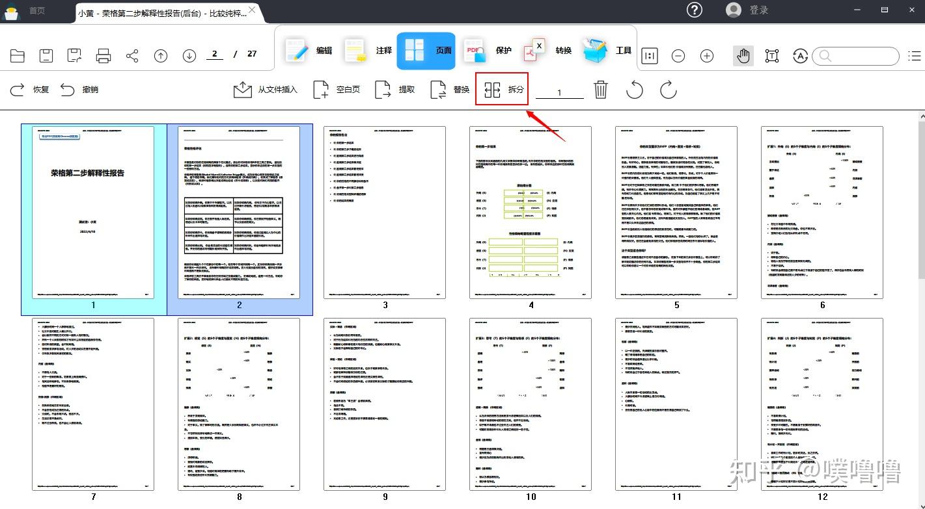
Task: Select page 8 thumbnail
Action: tap(239, 404)
